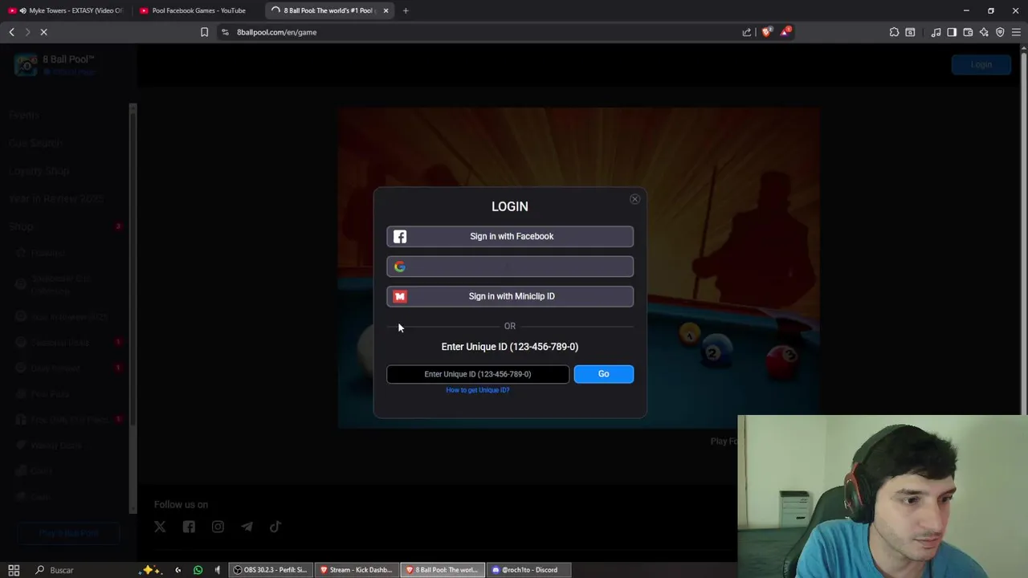Open the Facebook follow icon in the footer
The height and width of the screenshot is (578, 1028).
(189, 527)
